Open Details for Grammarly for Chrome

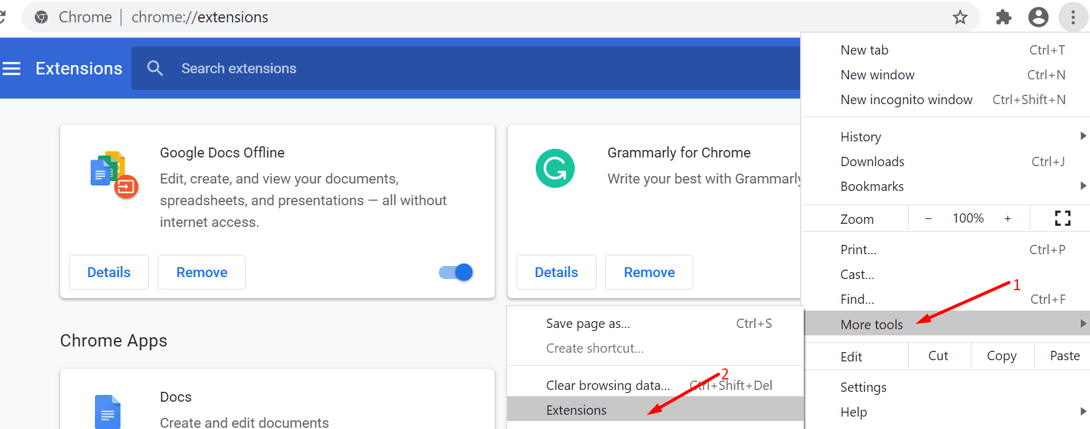coord(556,272)
